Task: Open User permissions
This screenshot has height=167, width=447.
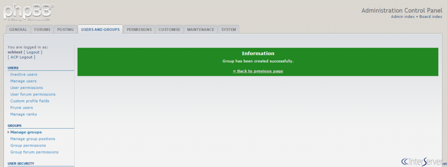Action: coord(27,88)
